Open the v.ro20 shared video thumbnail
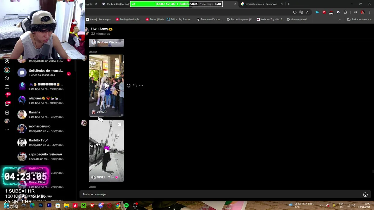This screenshot has width=374, height=210. click(106, 85)
